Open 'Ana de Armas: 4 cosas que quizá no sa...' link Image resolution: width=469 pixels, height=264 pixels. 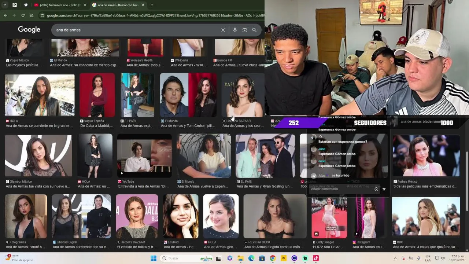[425, 247]
